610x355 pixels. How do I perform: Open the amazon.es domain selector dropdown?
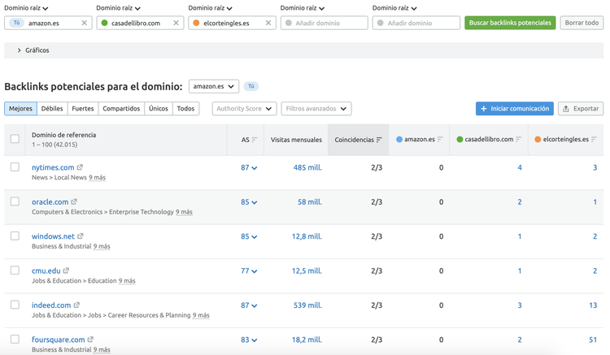pos(214,86)
